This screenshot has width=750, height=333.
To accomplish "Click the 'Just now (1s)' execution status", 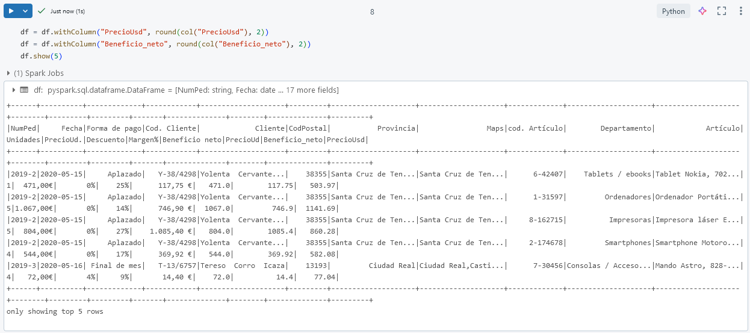I will click(x=67, y=11).
